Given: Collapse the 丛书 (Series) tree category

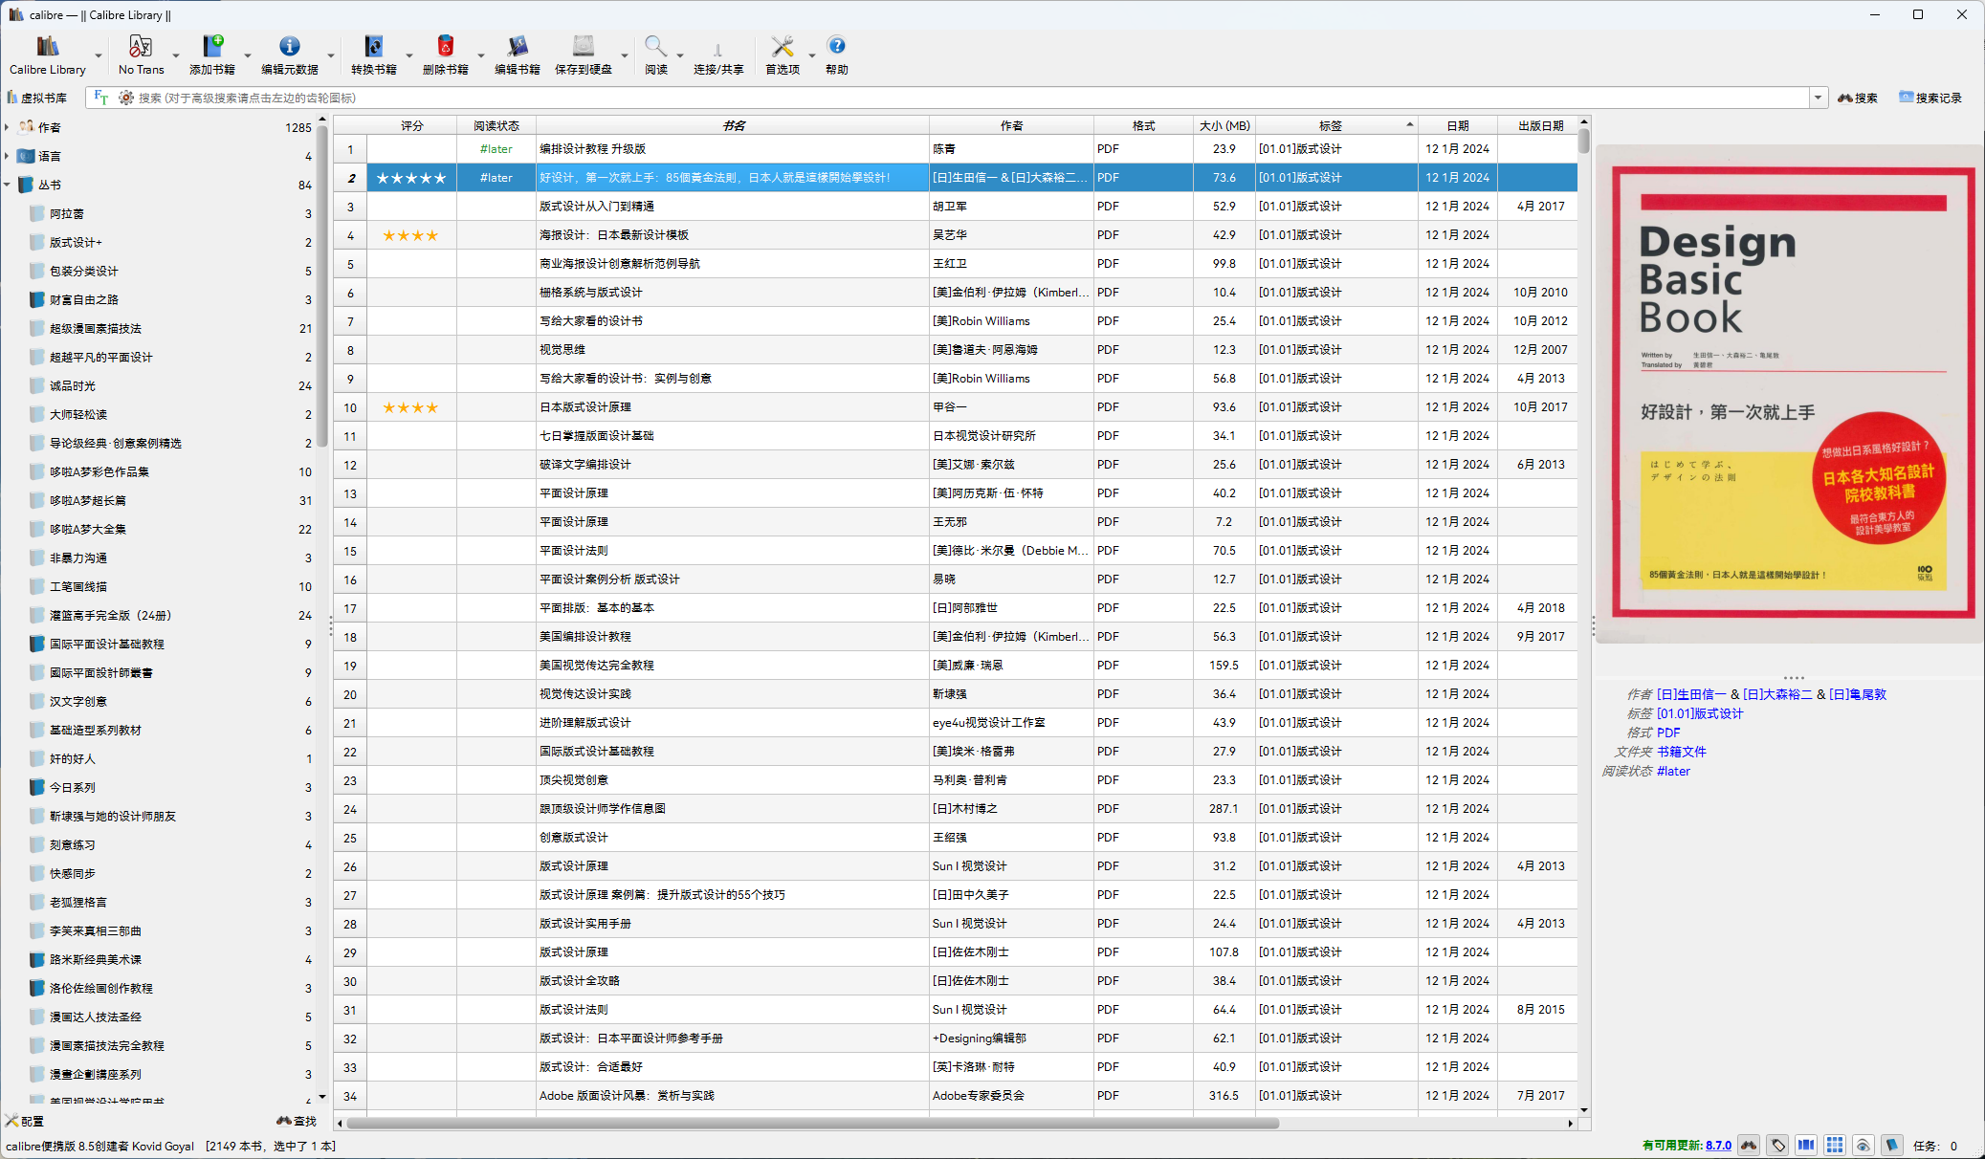Looking at the screenshot, I should click(x=8, y=185).
